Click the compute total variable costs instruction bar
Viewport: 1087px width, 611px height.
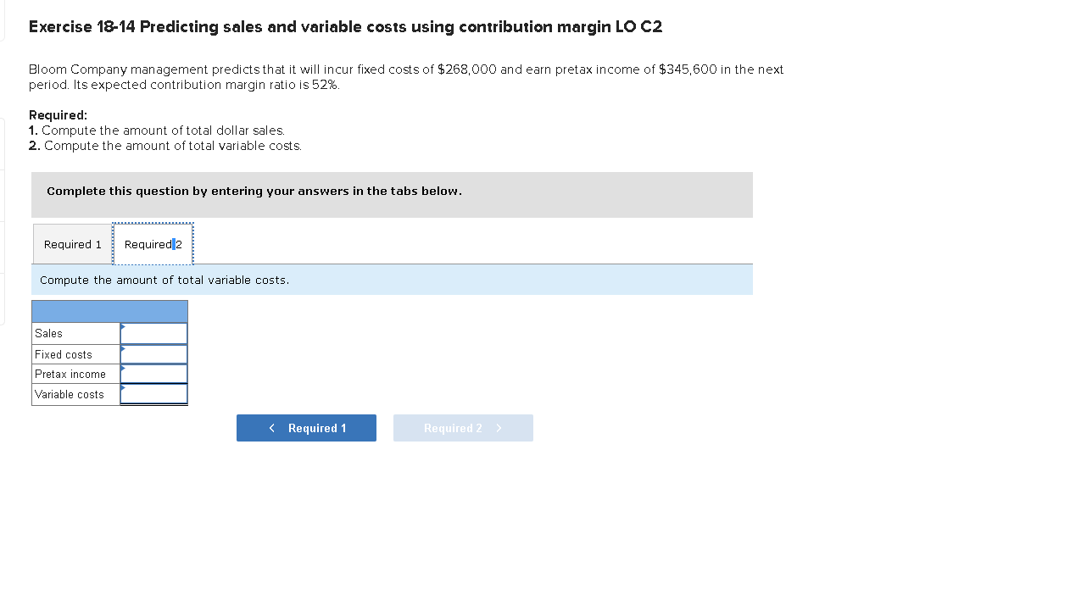click(392, 280)
